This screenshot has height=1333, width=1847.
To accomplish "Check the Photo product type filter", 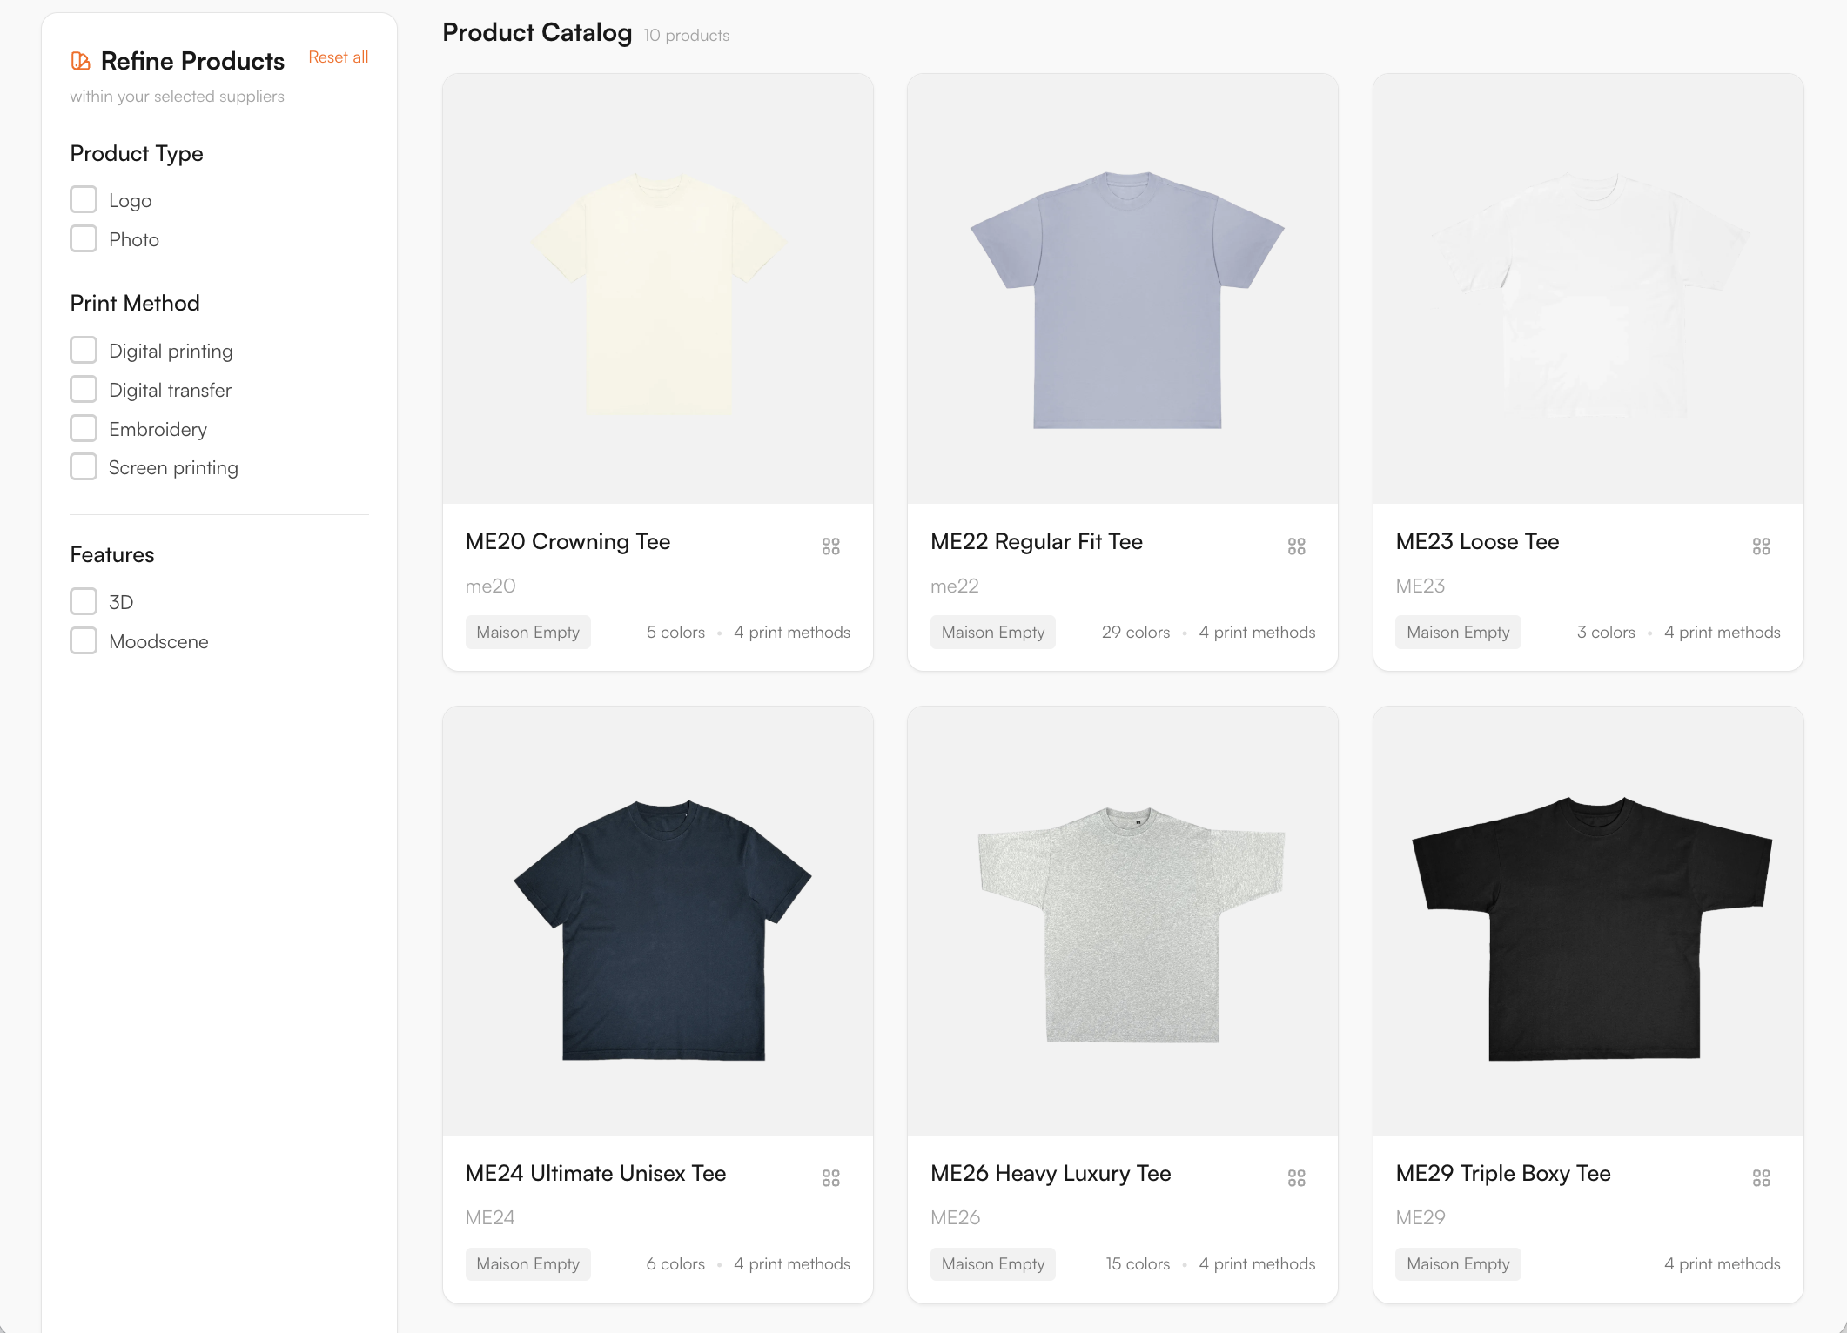I will (84, 238).
